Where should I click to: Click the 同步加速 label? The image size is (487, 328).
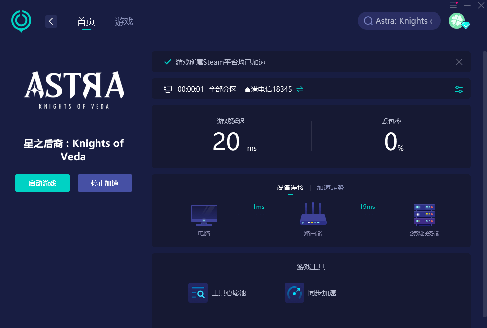[x=322, y=293]
